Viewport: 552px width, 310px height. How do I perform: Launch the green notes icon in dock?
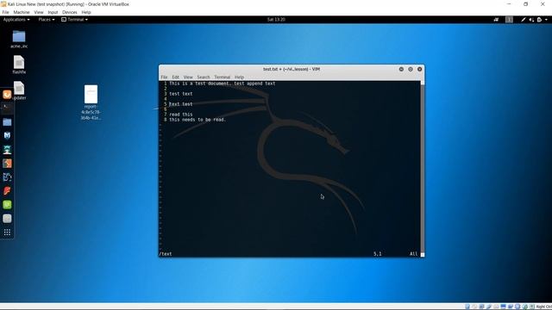[x=7, y=205]
